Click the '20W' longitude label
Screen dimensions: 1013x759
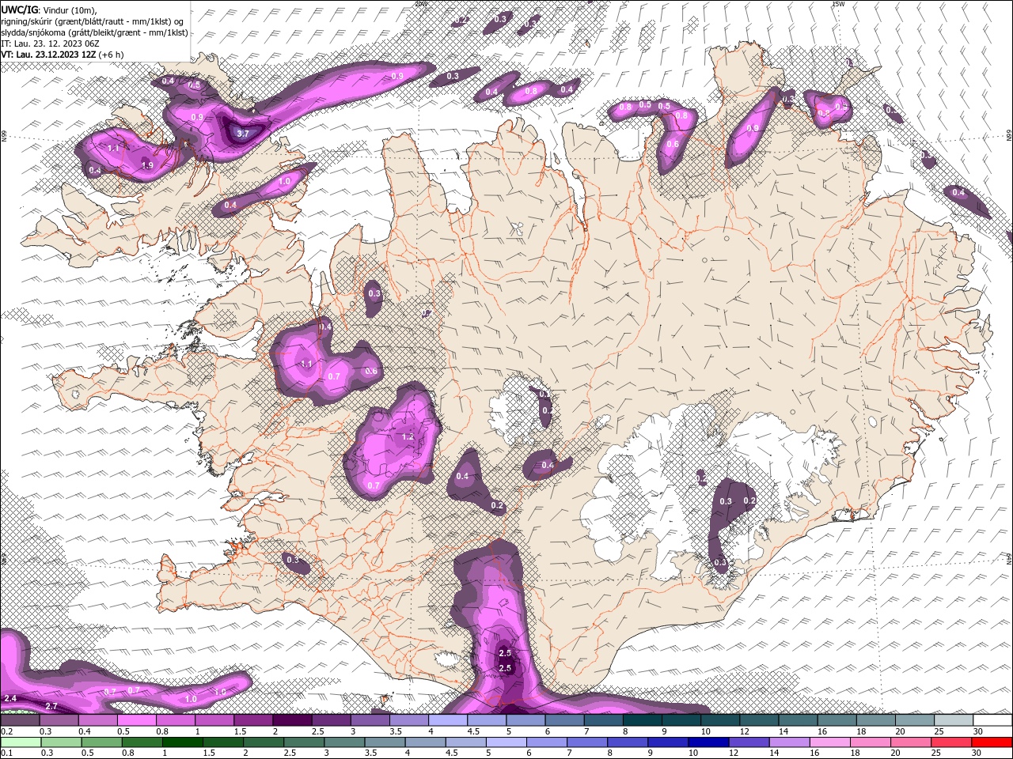point(421,4)
